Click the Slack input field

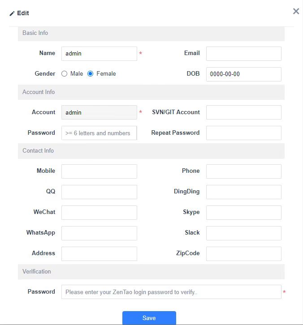(x=243, y=233)
